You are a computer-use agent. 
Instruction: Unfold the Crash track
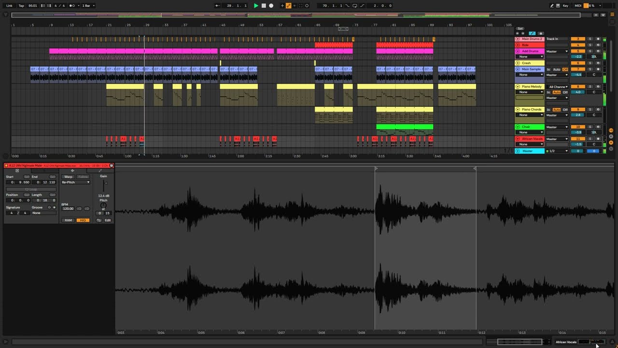(x=518, y=63)
